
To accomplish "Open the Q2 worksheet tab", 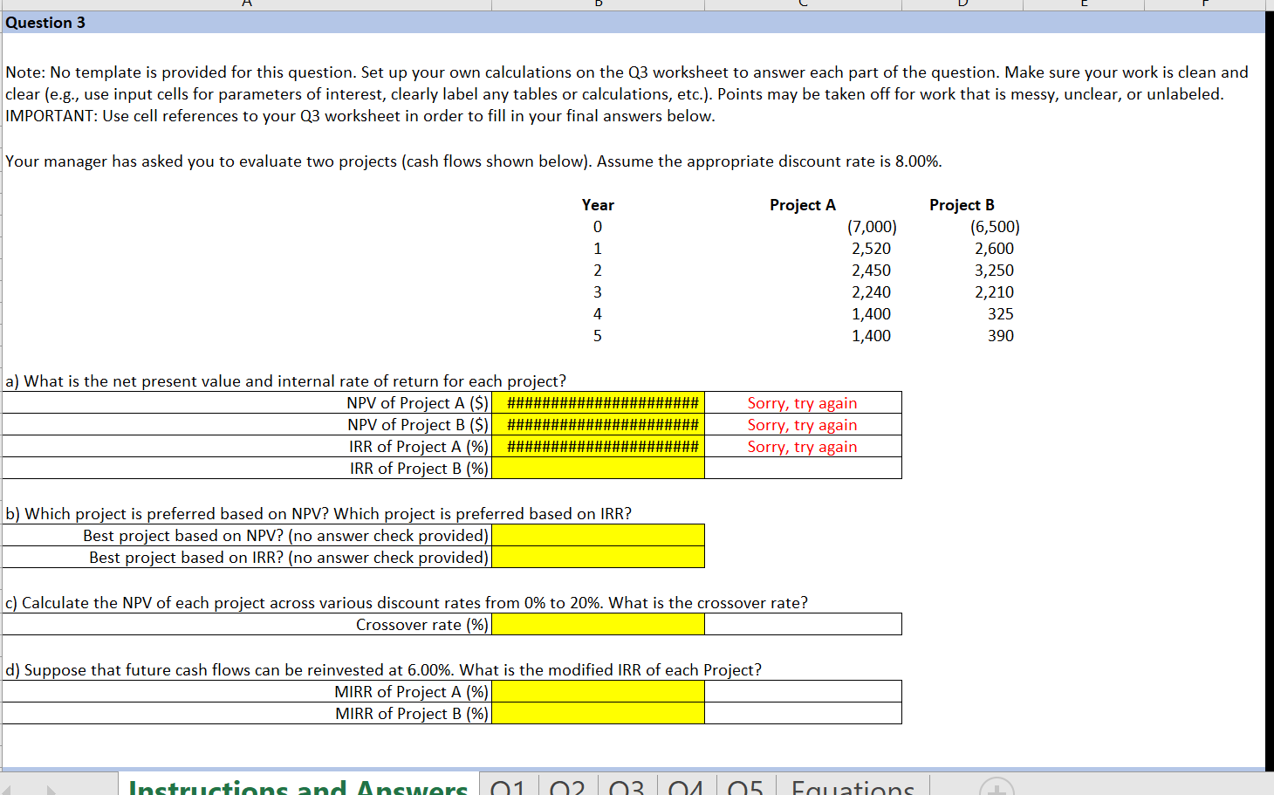I will click(x=568, y=785).
